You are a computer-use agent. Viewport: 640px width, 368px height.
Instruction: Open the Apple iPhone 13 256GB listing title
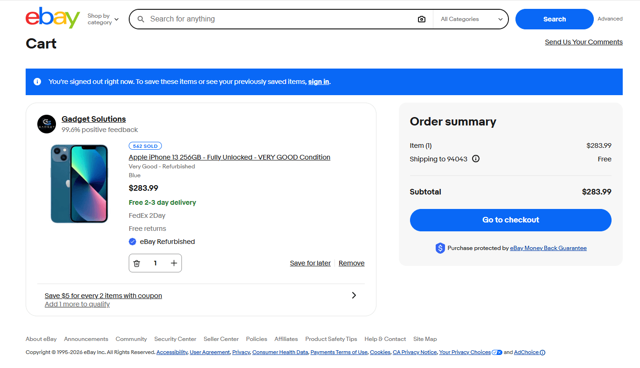click(x=230, y=157)
